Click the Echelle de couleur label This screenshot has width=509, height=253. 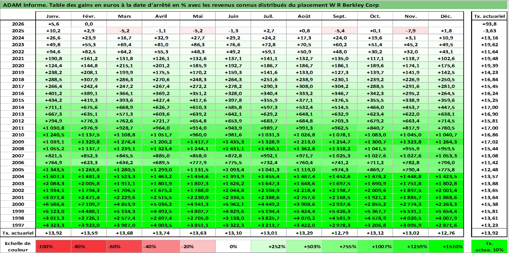(x=18, y=247)
